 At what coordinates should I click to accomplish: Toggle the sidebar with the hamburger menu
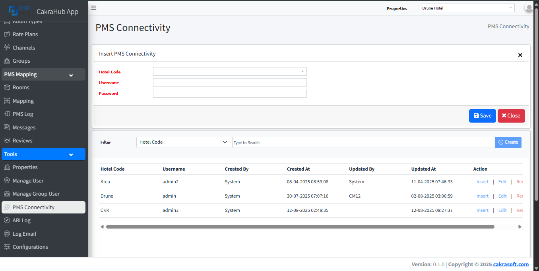click(x=93, y=8)
